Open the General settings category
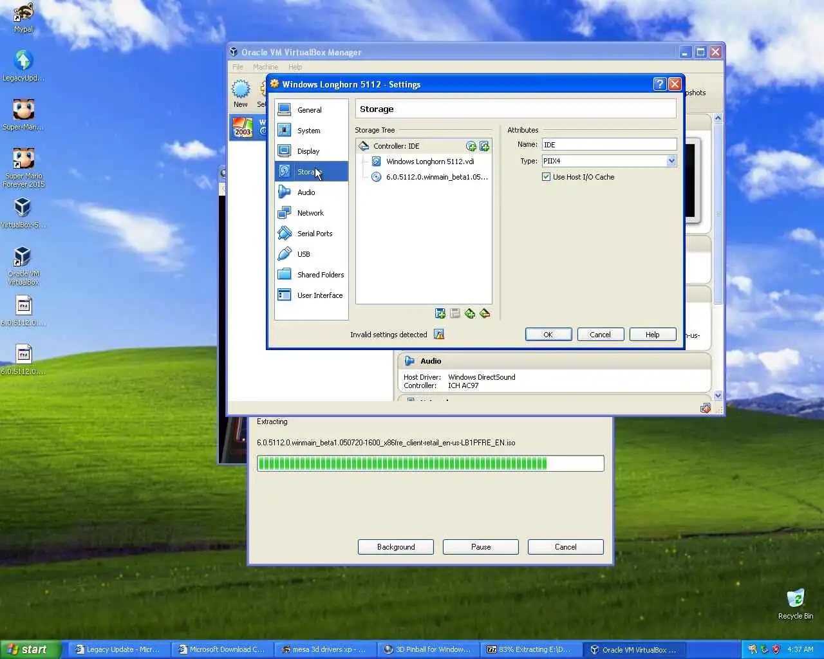The width and height of the screenshot is (824, 659). 312,110
